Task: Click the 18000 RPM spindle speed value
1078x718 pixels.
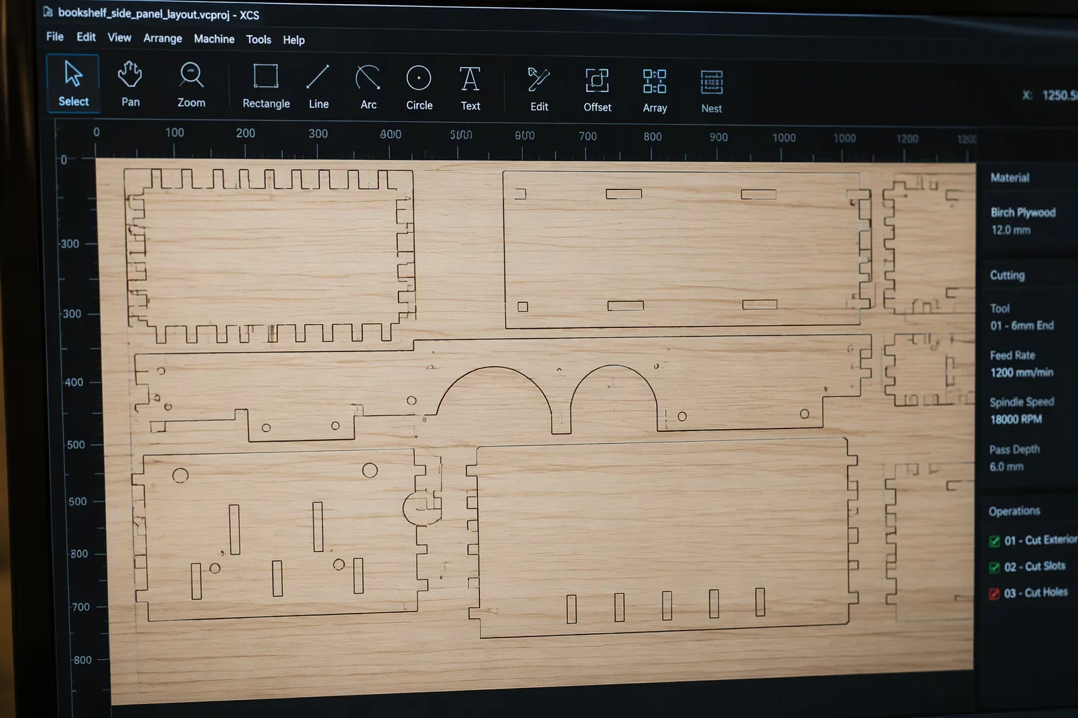Action: click(1016, 419)
